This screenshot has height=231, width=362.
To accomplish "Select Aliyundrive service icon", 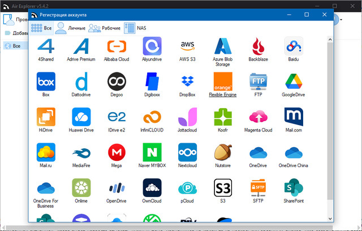I will (152, 46).
